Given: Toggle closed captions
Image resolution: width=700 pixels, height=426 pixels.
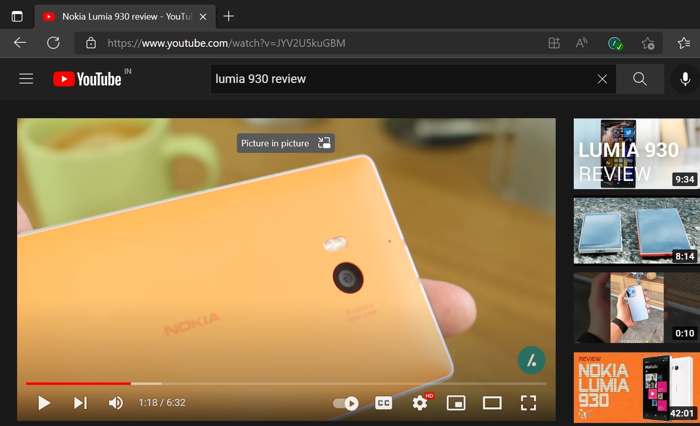Looking at the screenshot, I should 384,403.
